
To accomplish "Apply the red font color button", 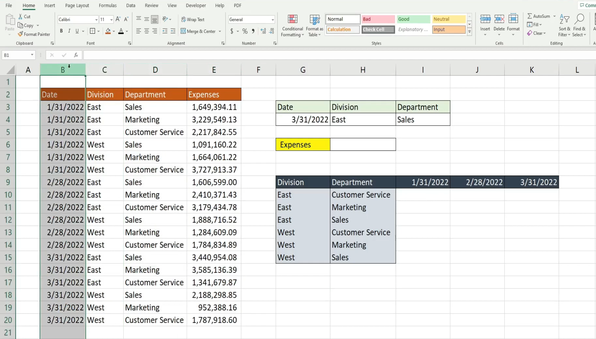I will [x=121, y=31].
